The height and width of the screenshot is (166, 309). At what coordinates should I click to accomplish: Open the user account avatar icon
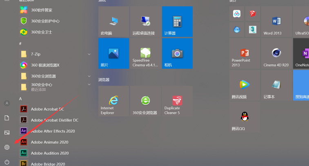(7, 103)
